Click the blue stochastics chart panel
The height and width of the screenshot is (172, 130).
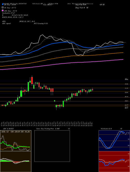pyautogui.click(x=114, y=141)
